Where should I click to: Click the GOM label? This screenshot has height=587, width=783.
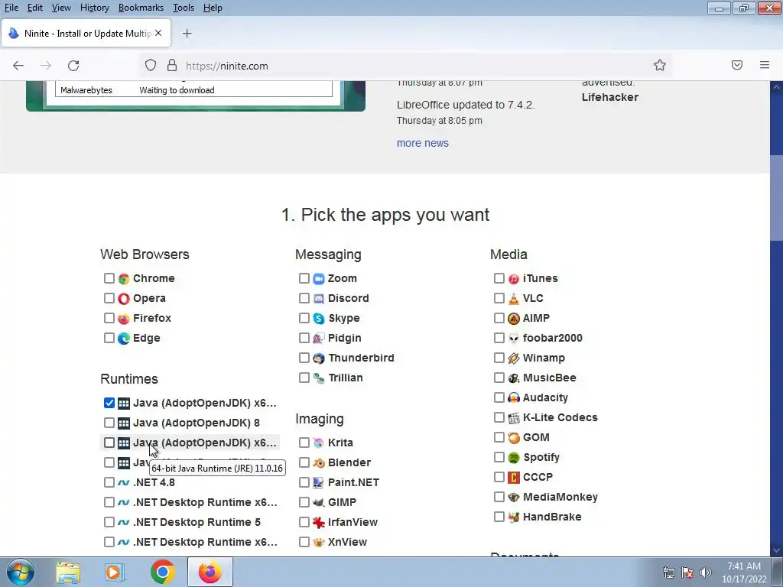pyautogui.click(x=536, y=437)
